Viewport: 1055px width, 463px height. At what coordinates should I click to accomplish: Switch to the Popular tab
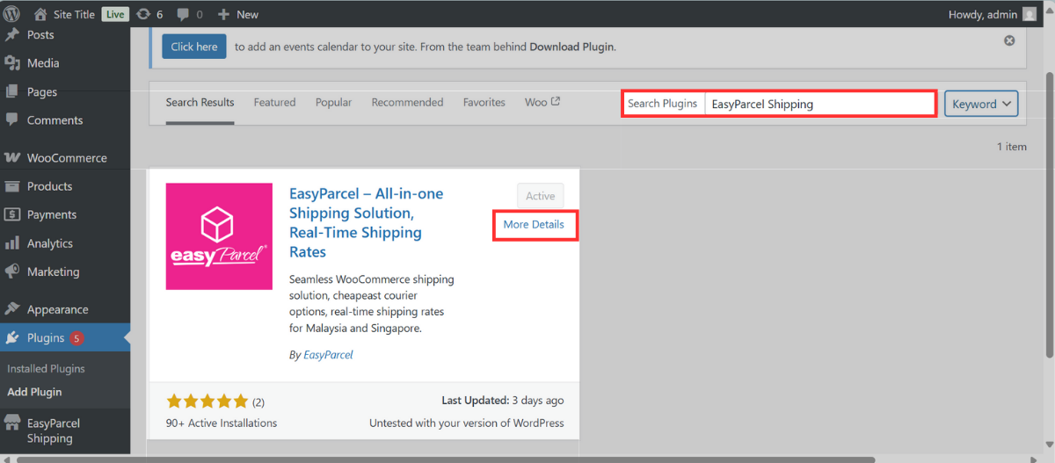[x=333, y=103]
